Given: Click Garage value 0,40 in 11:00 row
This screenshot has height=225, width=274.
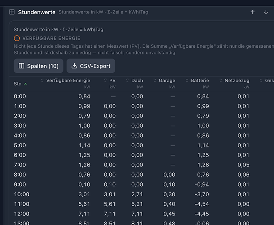Looking at the screenshot, I should pyautogui.click(x=169, y=204).
